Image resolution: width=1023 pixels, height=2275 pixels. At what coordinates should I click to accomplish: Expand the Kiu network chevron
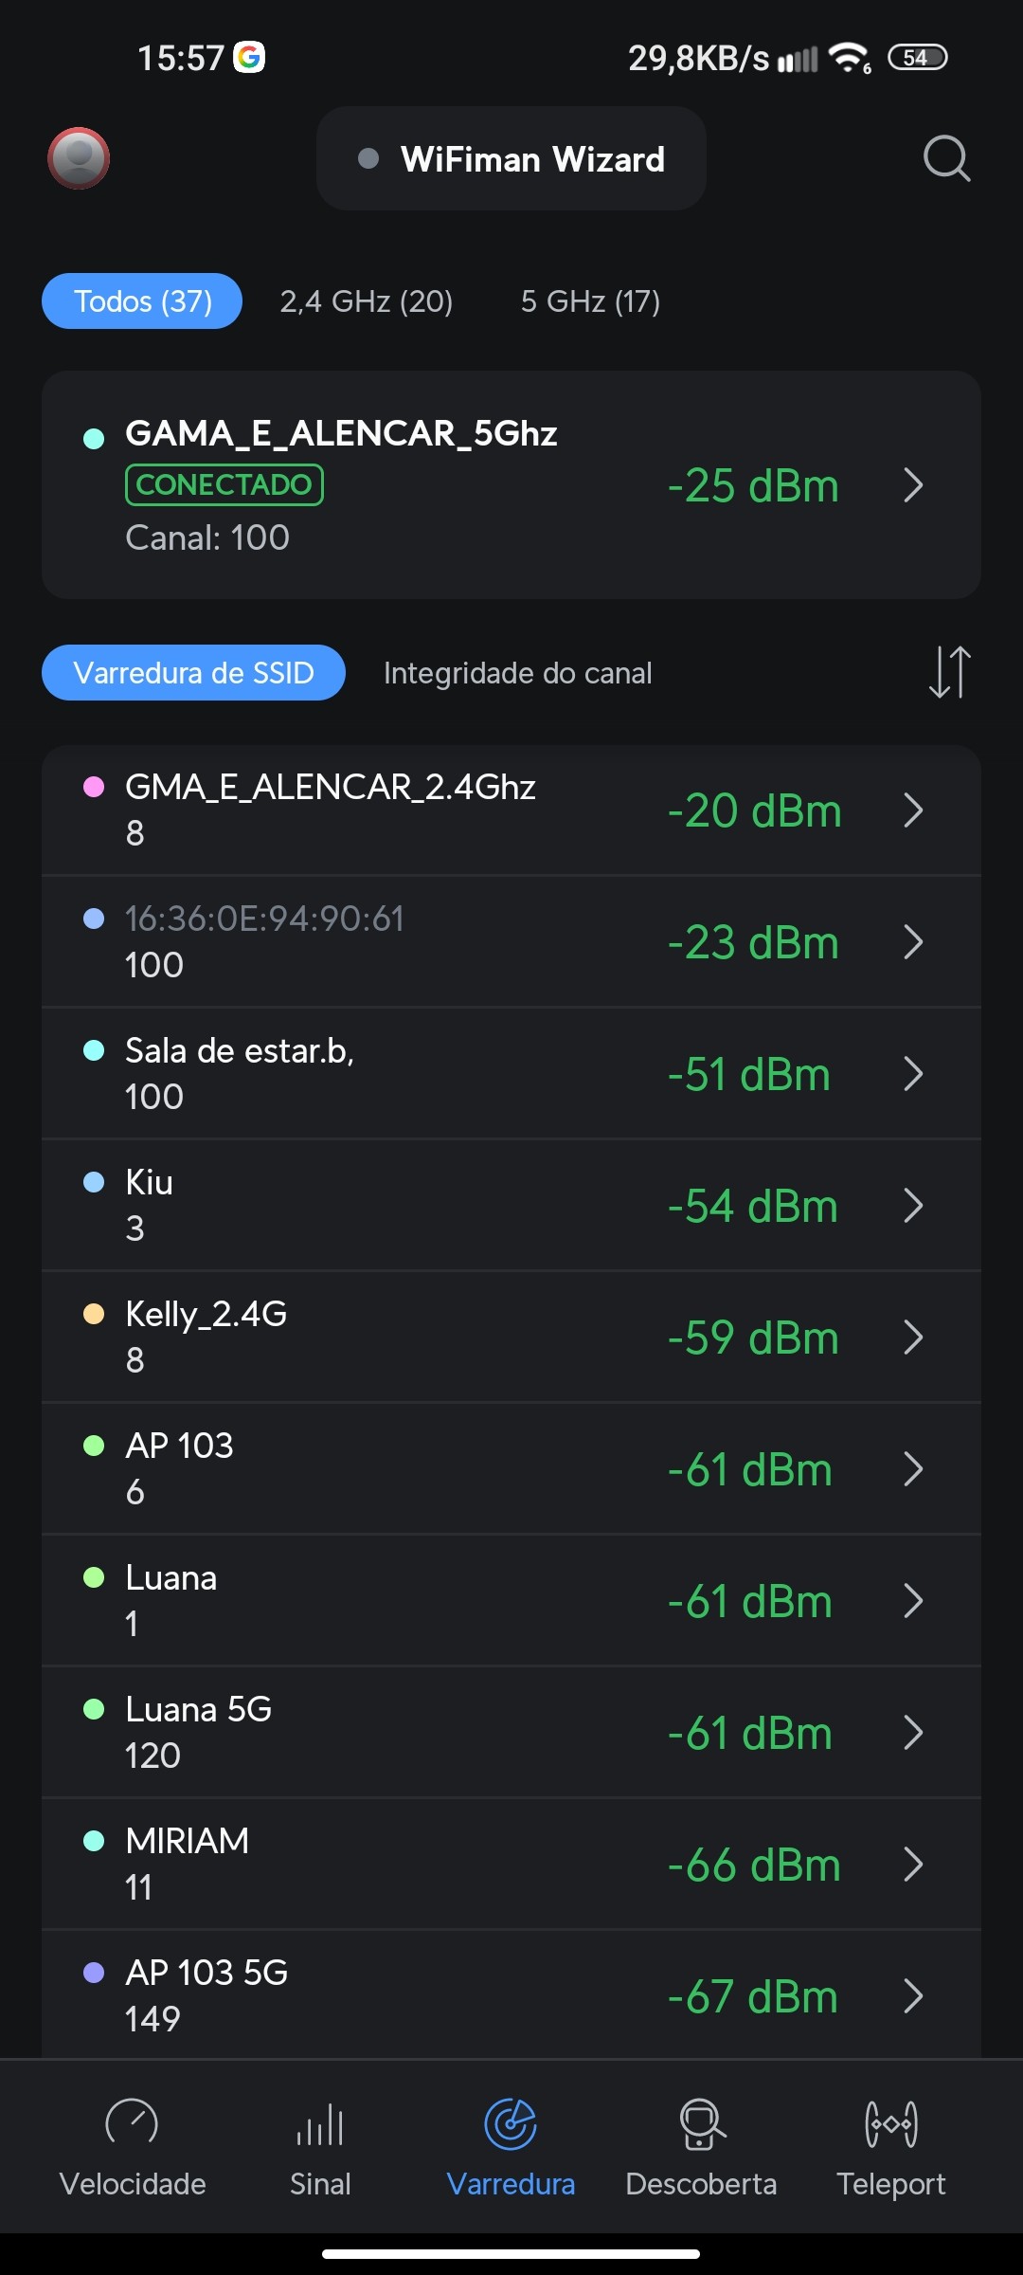[x=913, y=1206]
